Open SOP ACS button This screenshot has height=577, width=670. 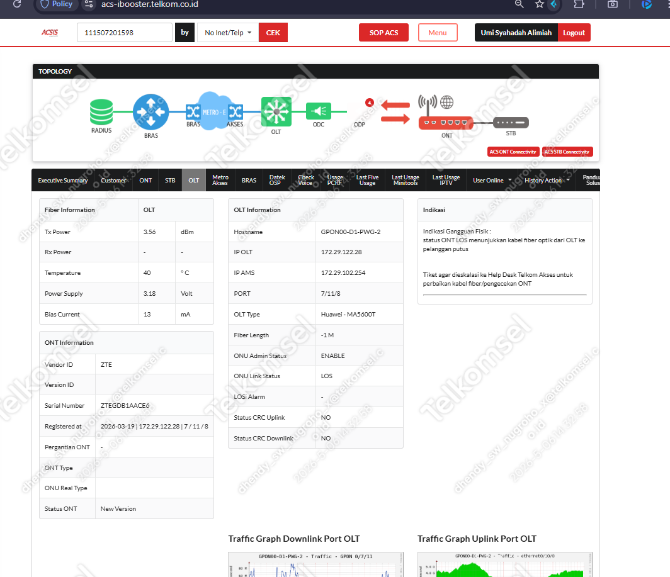pos(383,33)
